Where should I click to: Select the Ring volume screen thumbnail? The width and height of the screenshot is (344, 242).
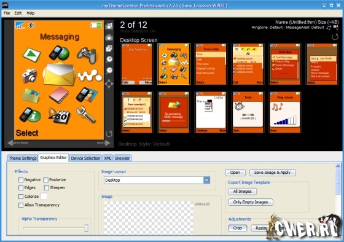pos(285,112)
